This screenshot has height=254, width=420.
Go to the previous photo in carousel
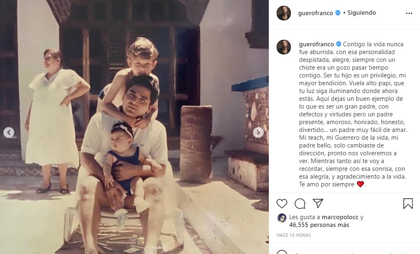[9, 132]
